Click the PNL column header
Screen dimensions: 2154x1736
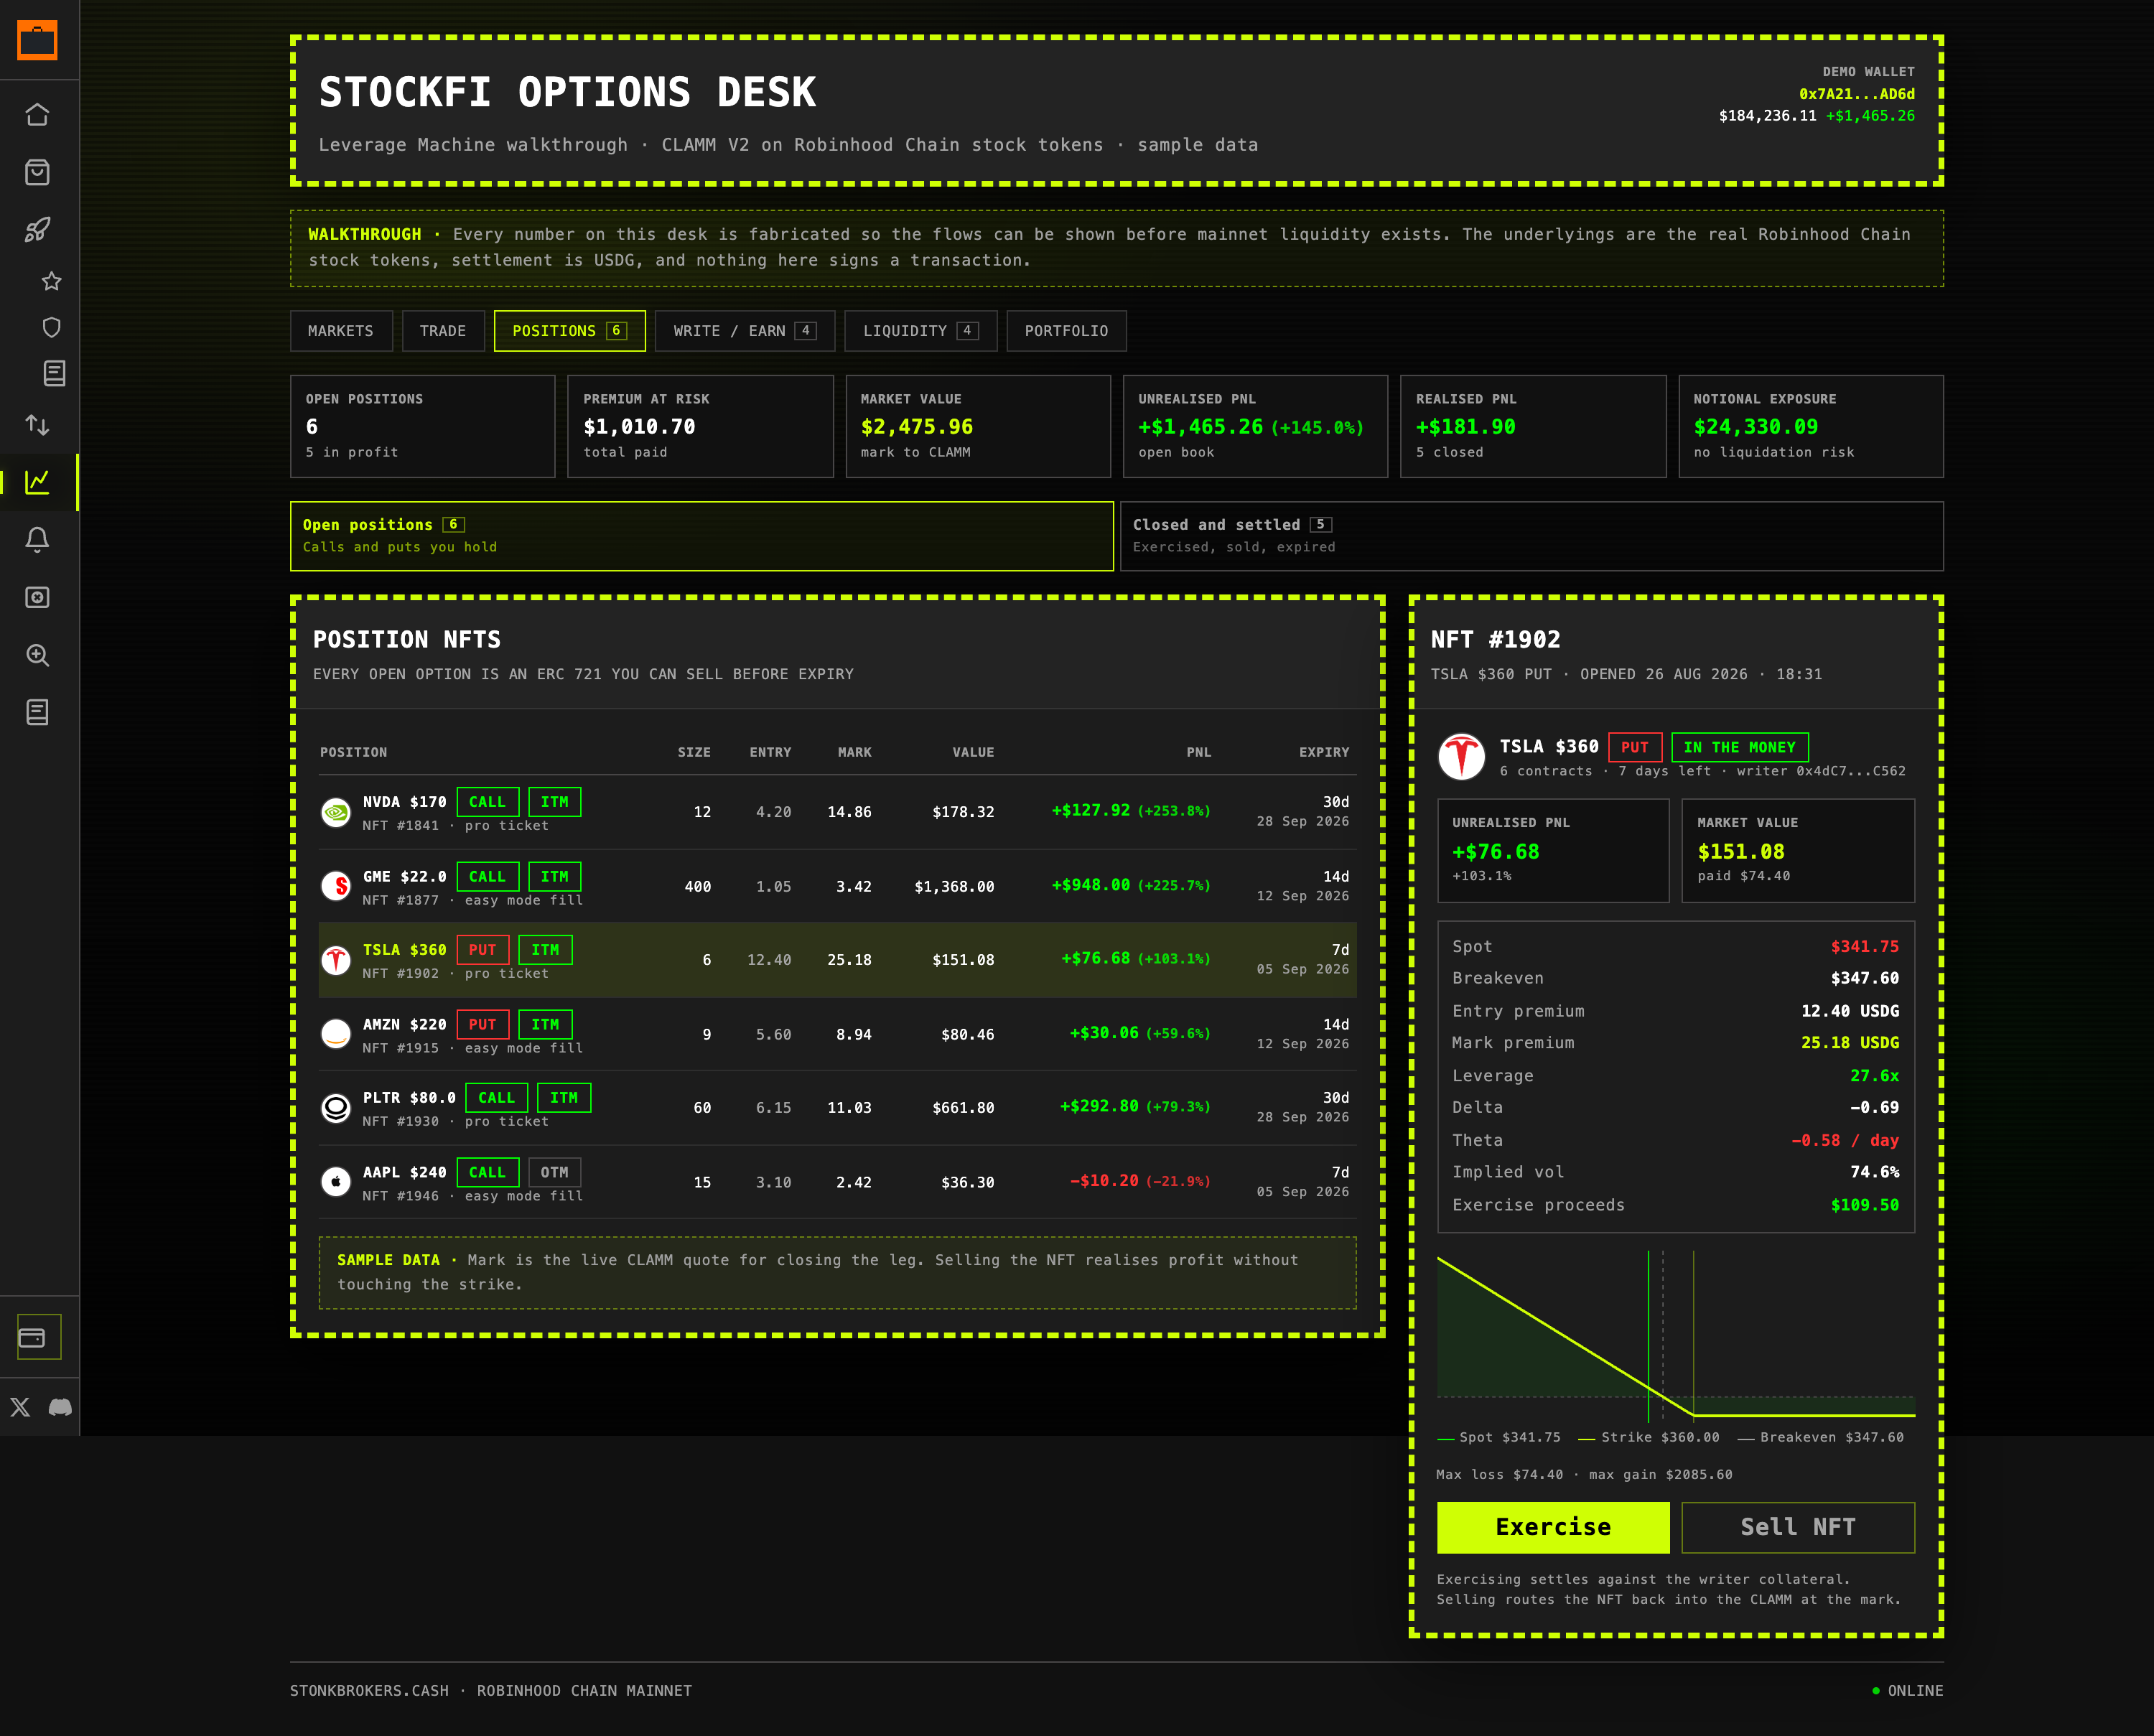(1199, 752)
